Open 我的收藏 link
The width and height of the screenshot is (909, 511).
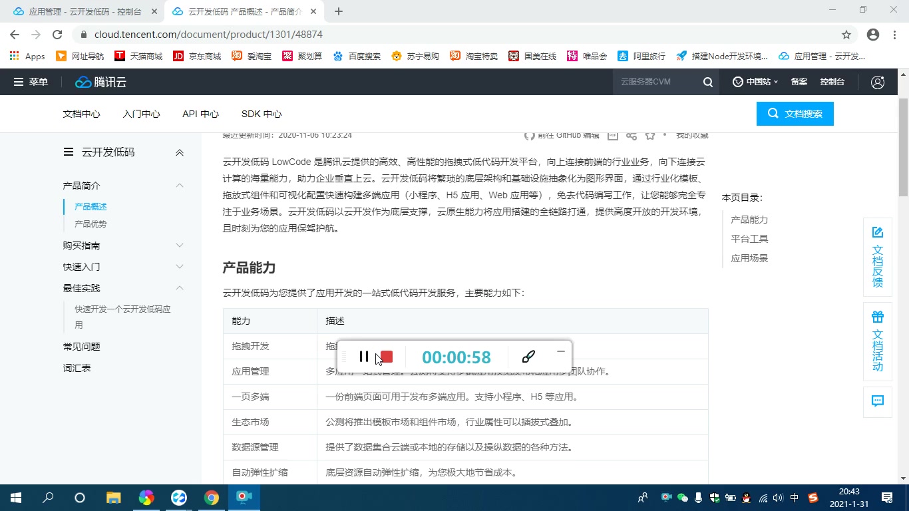point(692,135)
